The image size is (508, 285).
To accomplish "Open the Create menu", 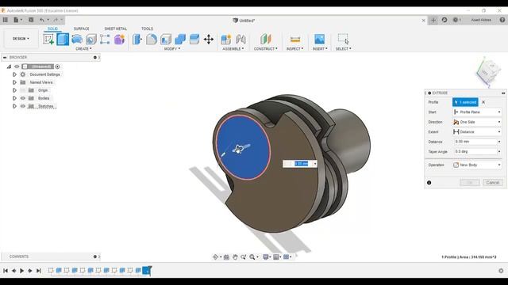I will [83, 49].
